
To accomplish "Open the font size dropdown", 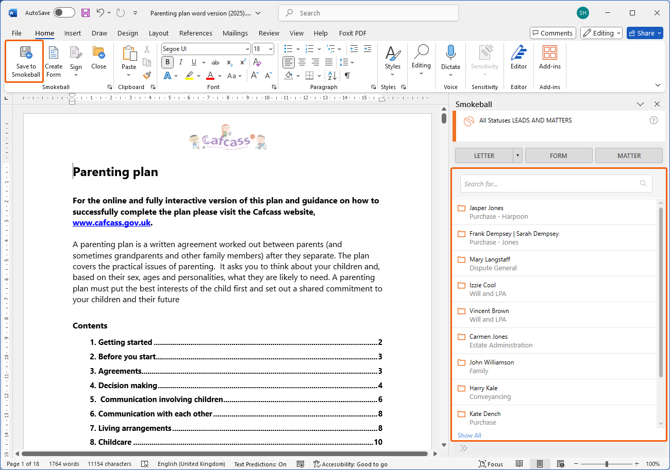I will click(271, 49).
